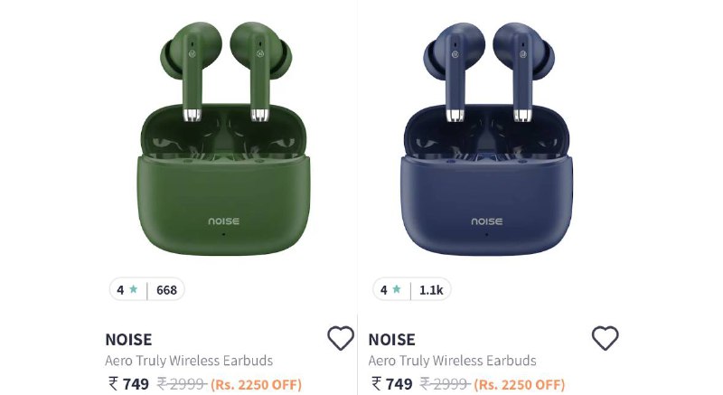Click the ₹749 price on the green earbuds listing
The width and height of the screenshot is (723, 395).
point(128,384)
